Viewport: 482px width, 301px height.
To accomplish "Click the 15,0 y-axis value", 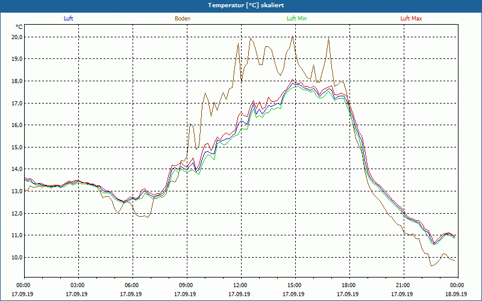I will (17, 147).
